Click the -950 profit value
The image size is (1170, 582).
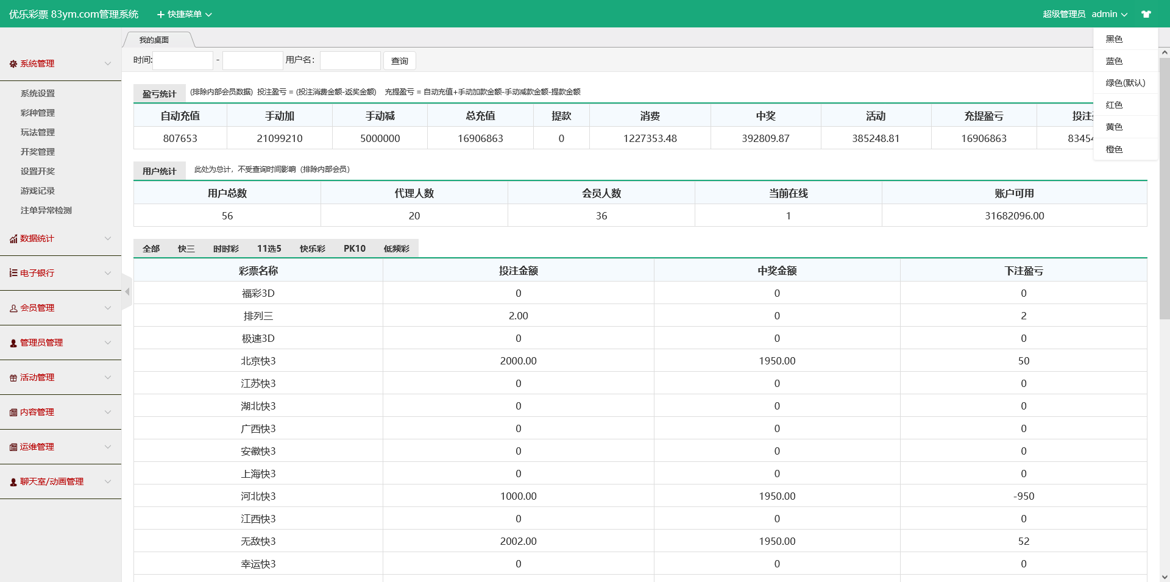(x=1024, y=496)
